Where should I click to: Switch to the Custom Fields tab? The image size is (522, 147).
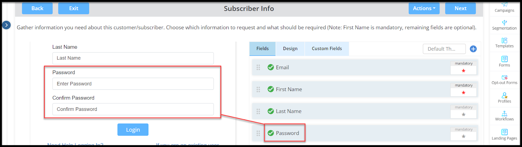coord(327,49)
